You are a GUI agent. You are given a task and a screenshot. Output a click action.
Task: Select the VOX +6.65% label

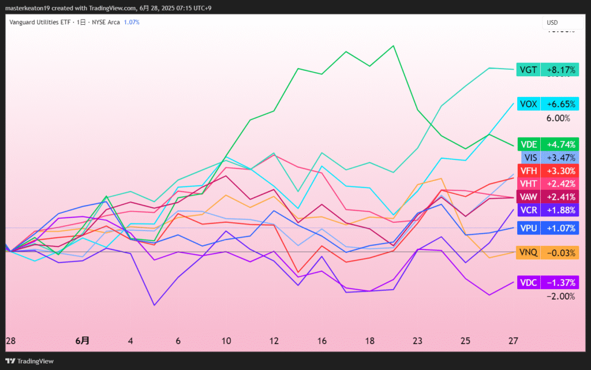tap(547, 104)
